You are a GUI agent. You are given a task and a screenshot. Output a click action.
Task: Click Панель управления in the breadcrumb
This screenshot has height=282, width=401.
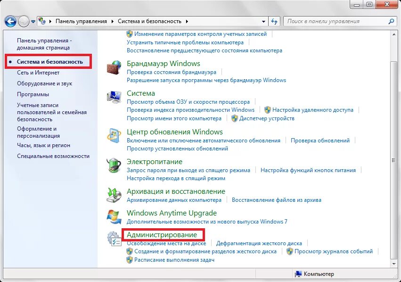(x=82, y=21)
